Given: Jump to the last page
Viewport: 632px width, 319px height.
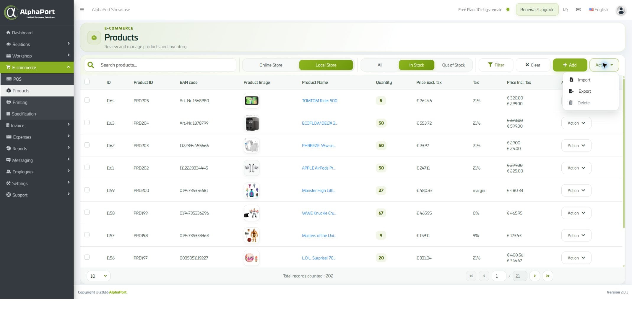Looking at the screenshot, I should [x=548, y=276].
